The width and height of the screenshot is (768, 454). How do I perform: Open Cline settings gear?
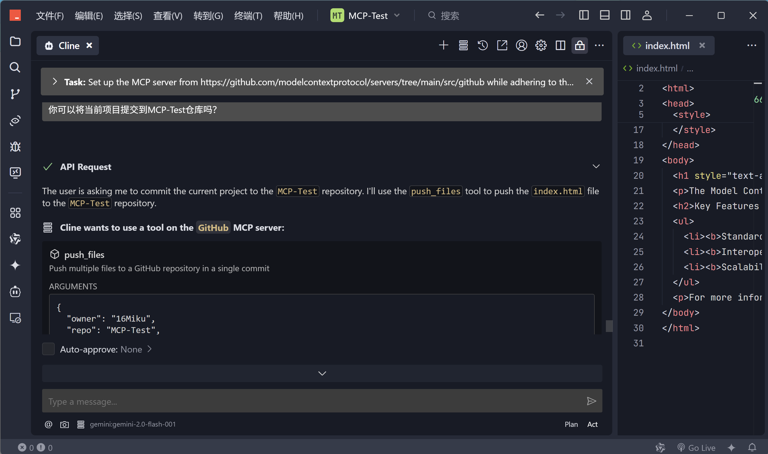[x=541, y=46]
